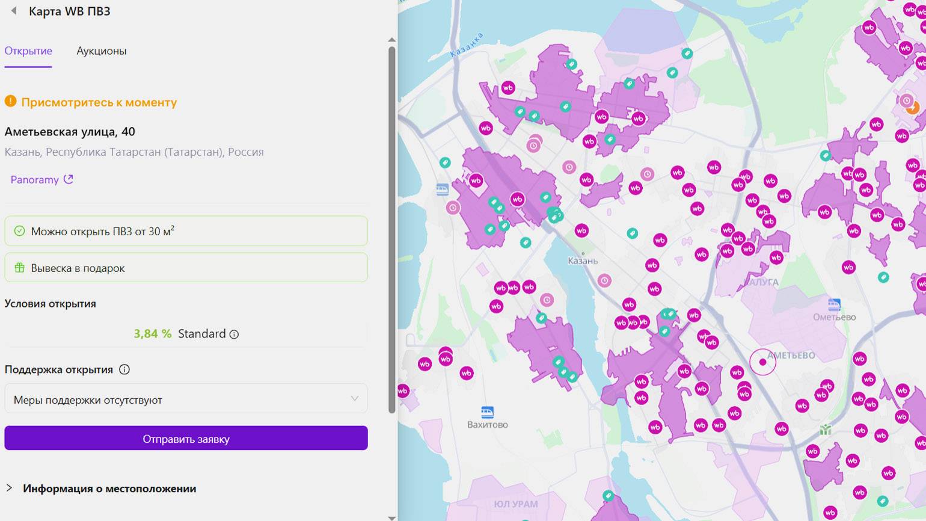Click the Ометьево station name label
The width and height of the screenshot is (926, 521).
click(834, 317)
